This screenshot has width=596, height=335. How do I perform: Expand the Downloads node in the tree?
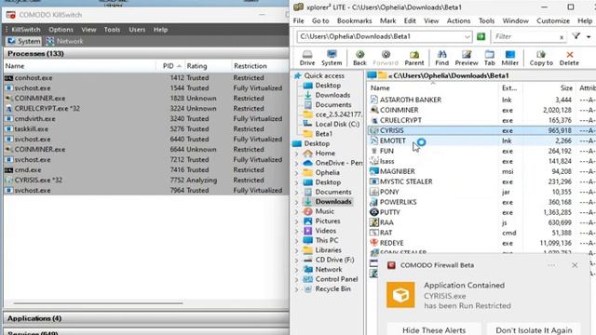click(296, 202)
